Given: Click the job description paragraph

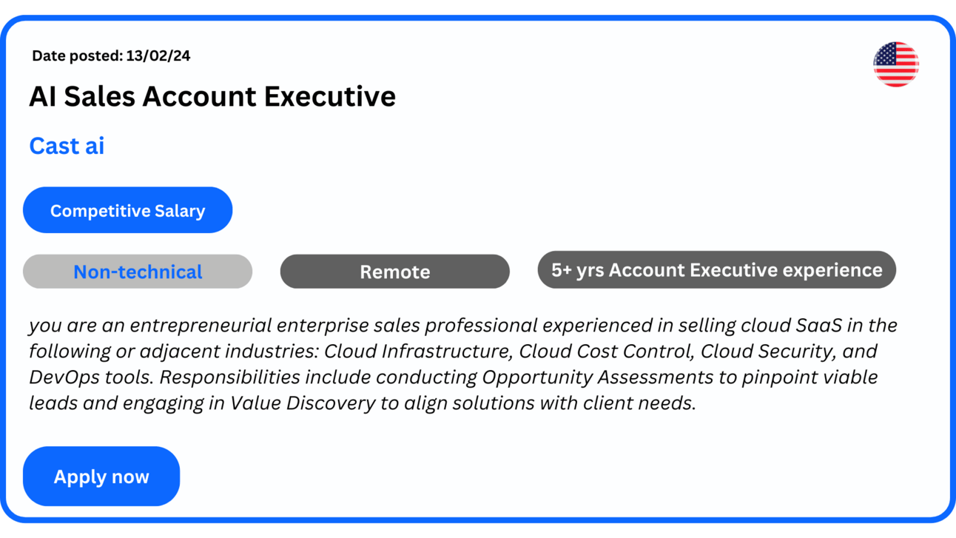Looking at the screenshot, I should tap(463, 364).
